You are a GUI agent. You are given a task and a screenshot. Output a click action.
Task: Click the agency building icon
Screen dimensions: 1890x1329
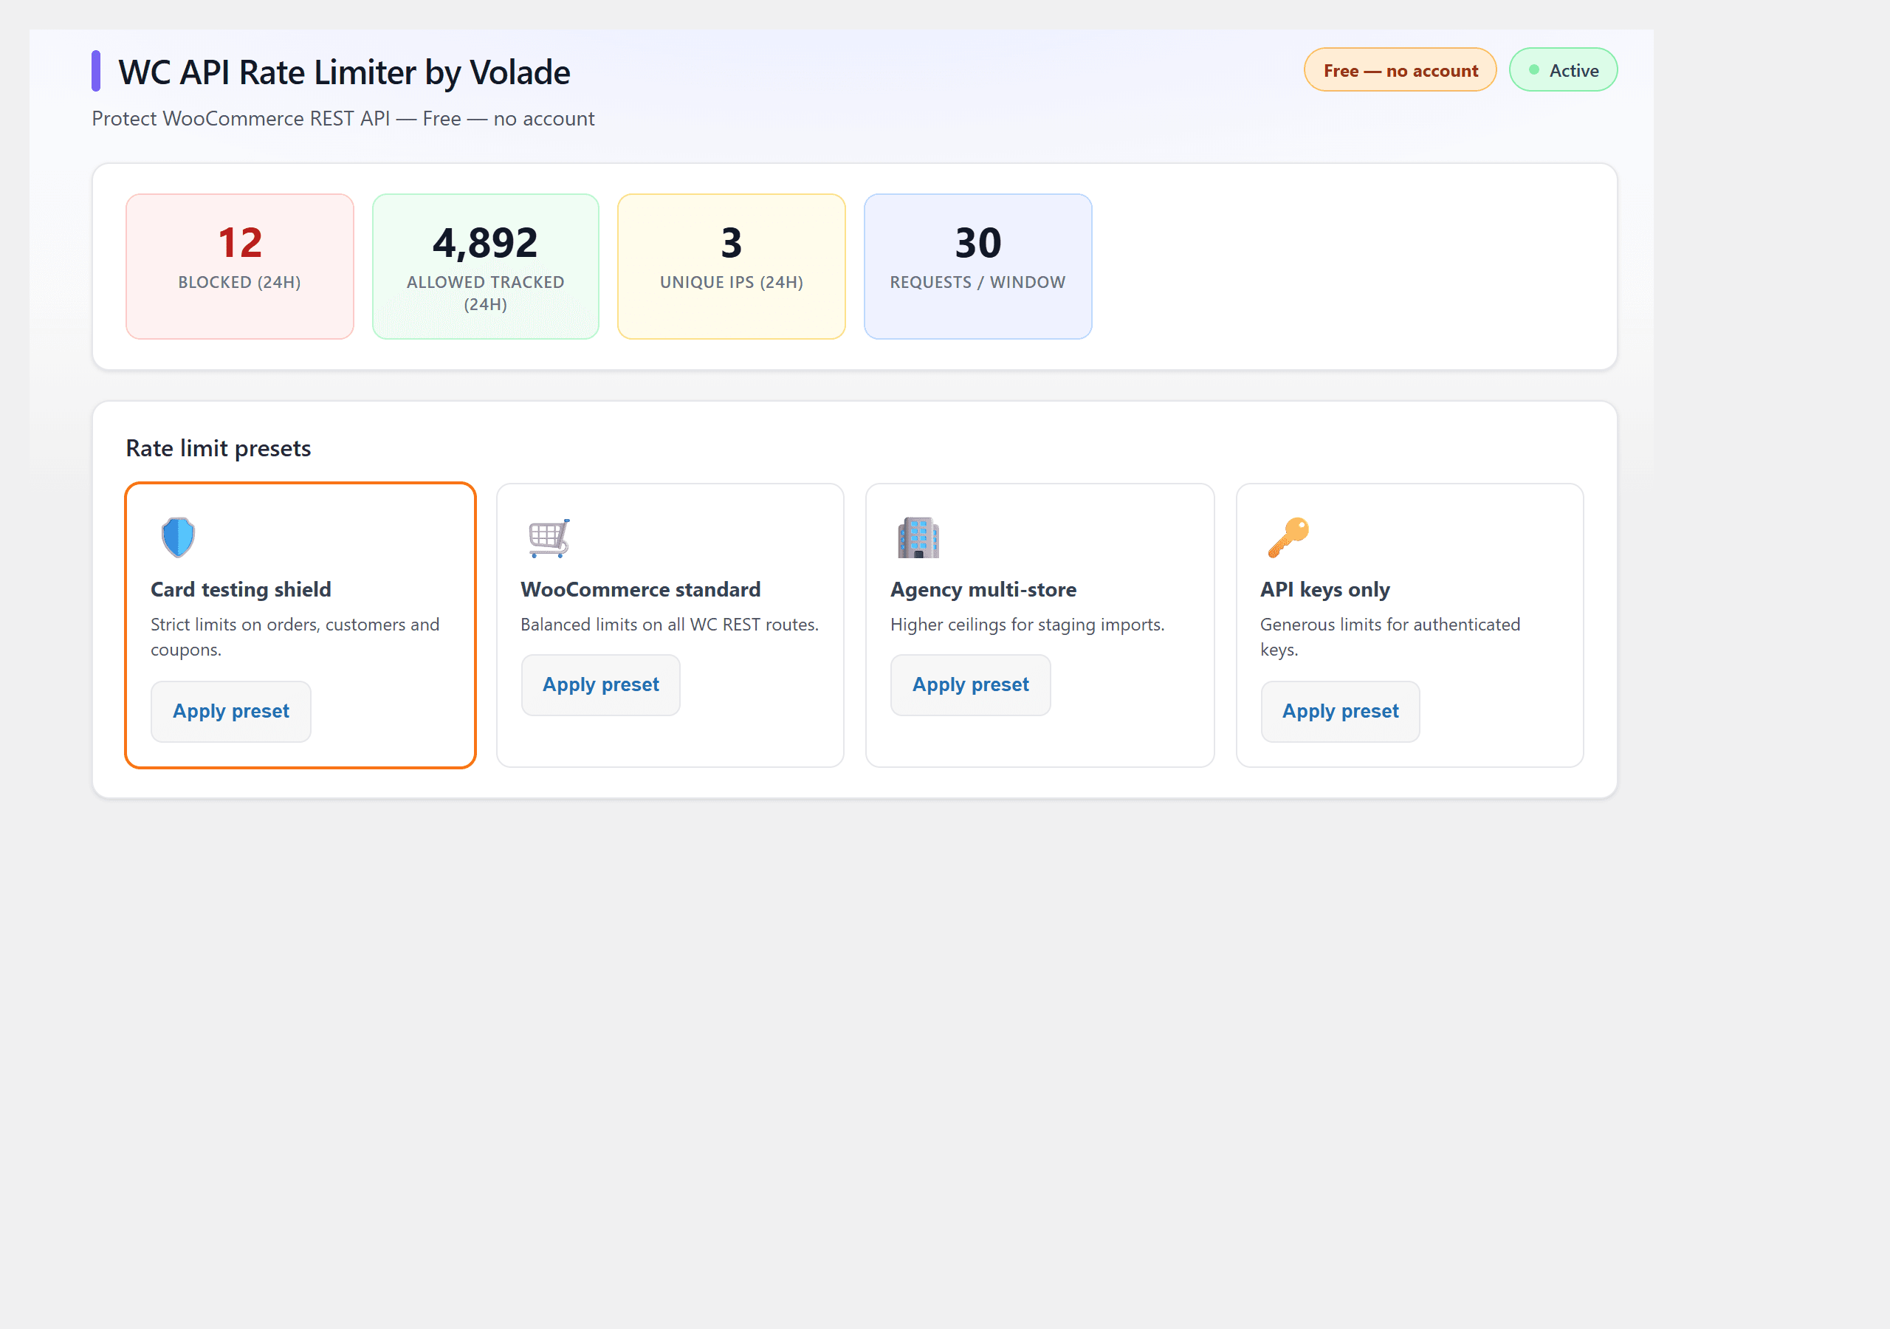918,538
